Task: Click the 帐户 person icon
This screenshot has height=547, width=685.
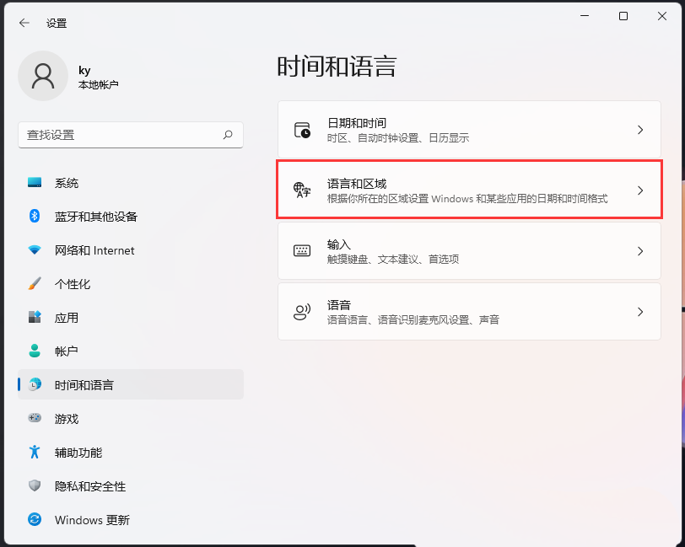Action: tap(35, 351)
